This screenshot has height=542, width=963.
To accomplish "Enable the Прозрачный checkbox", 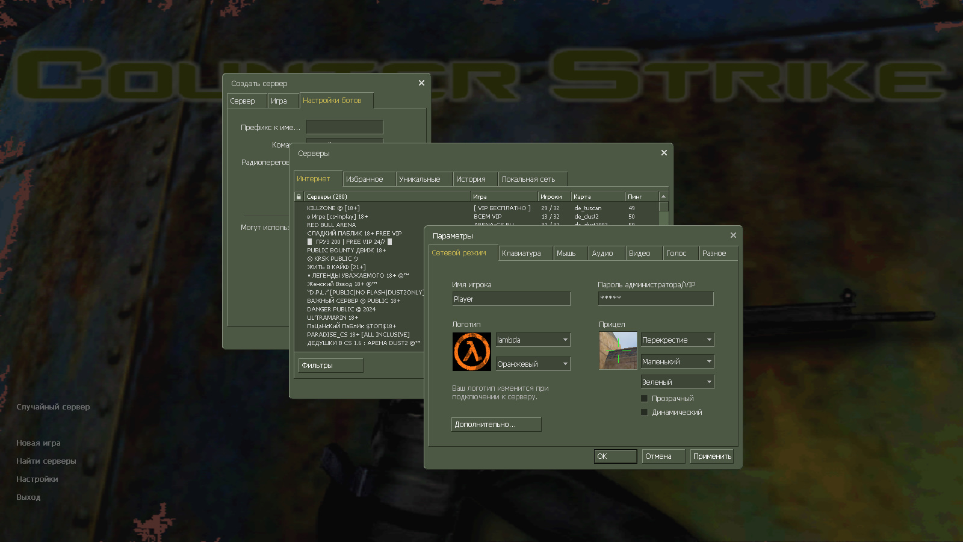I will pos(645,398).
